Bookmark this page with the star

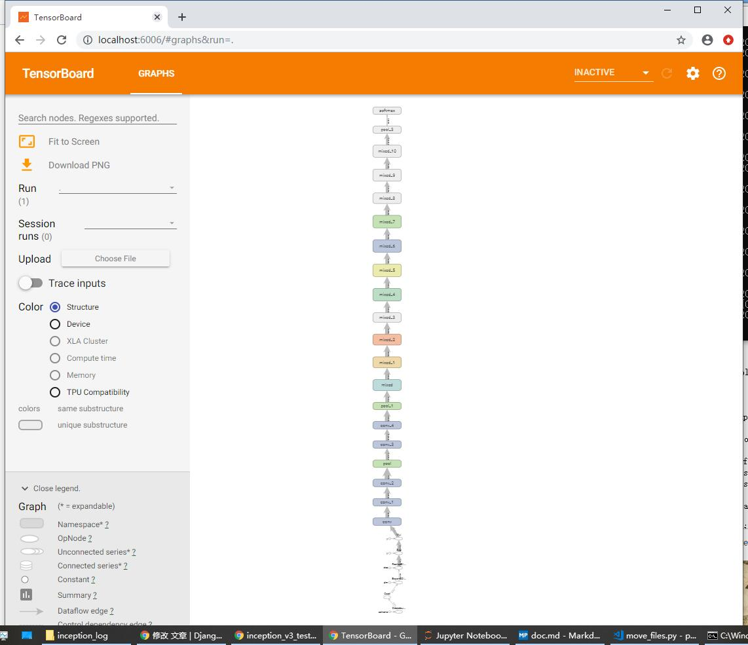[x=681, y=40]
